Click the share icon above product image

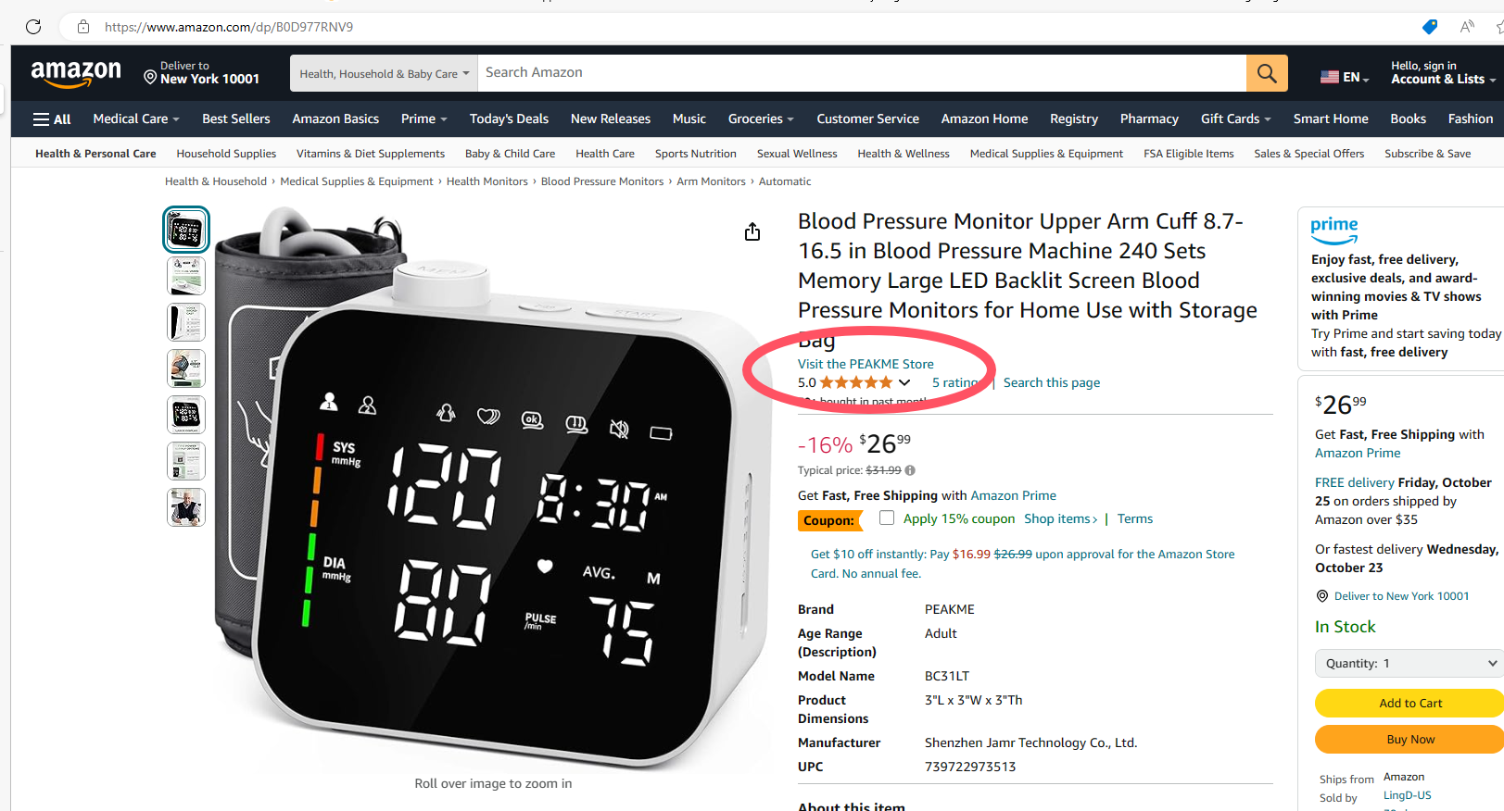752,231
